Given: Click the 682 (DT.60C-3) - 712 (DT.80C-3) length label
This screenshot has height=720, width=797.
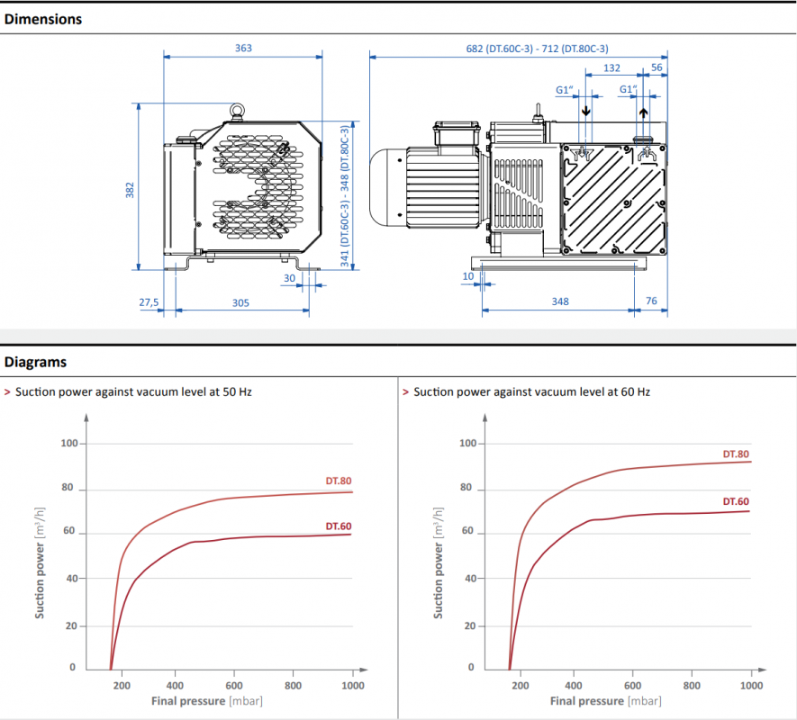Looking at the screenshot, I should click(537, 49).
